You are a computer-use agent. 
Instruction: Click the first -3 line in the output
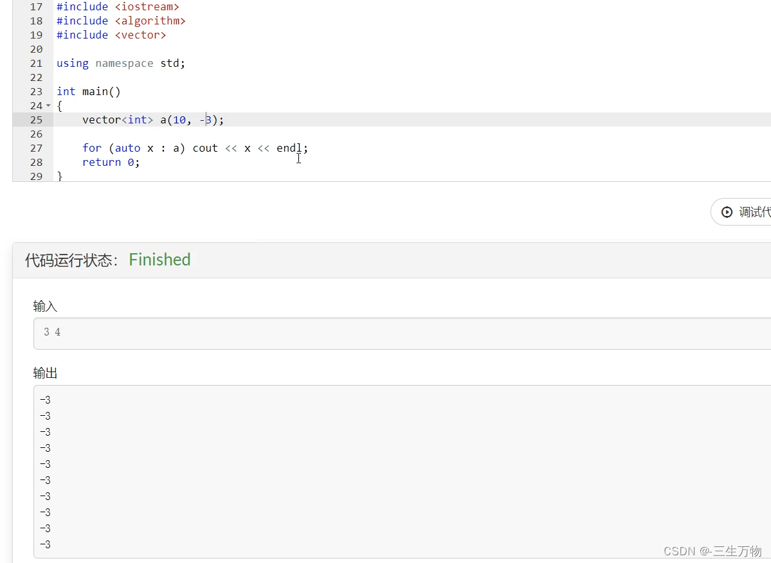(x=45, y=400)
